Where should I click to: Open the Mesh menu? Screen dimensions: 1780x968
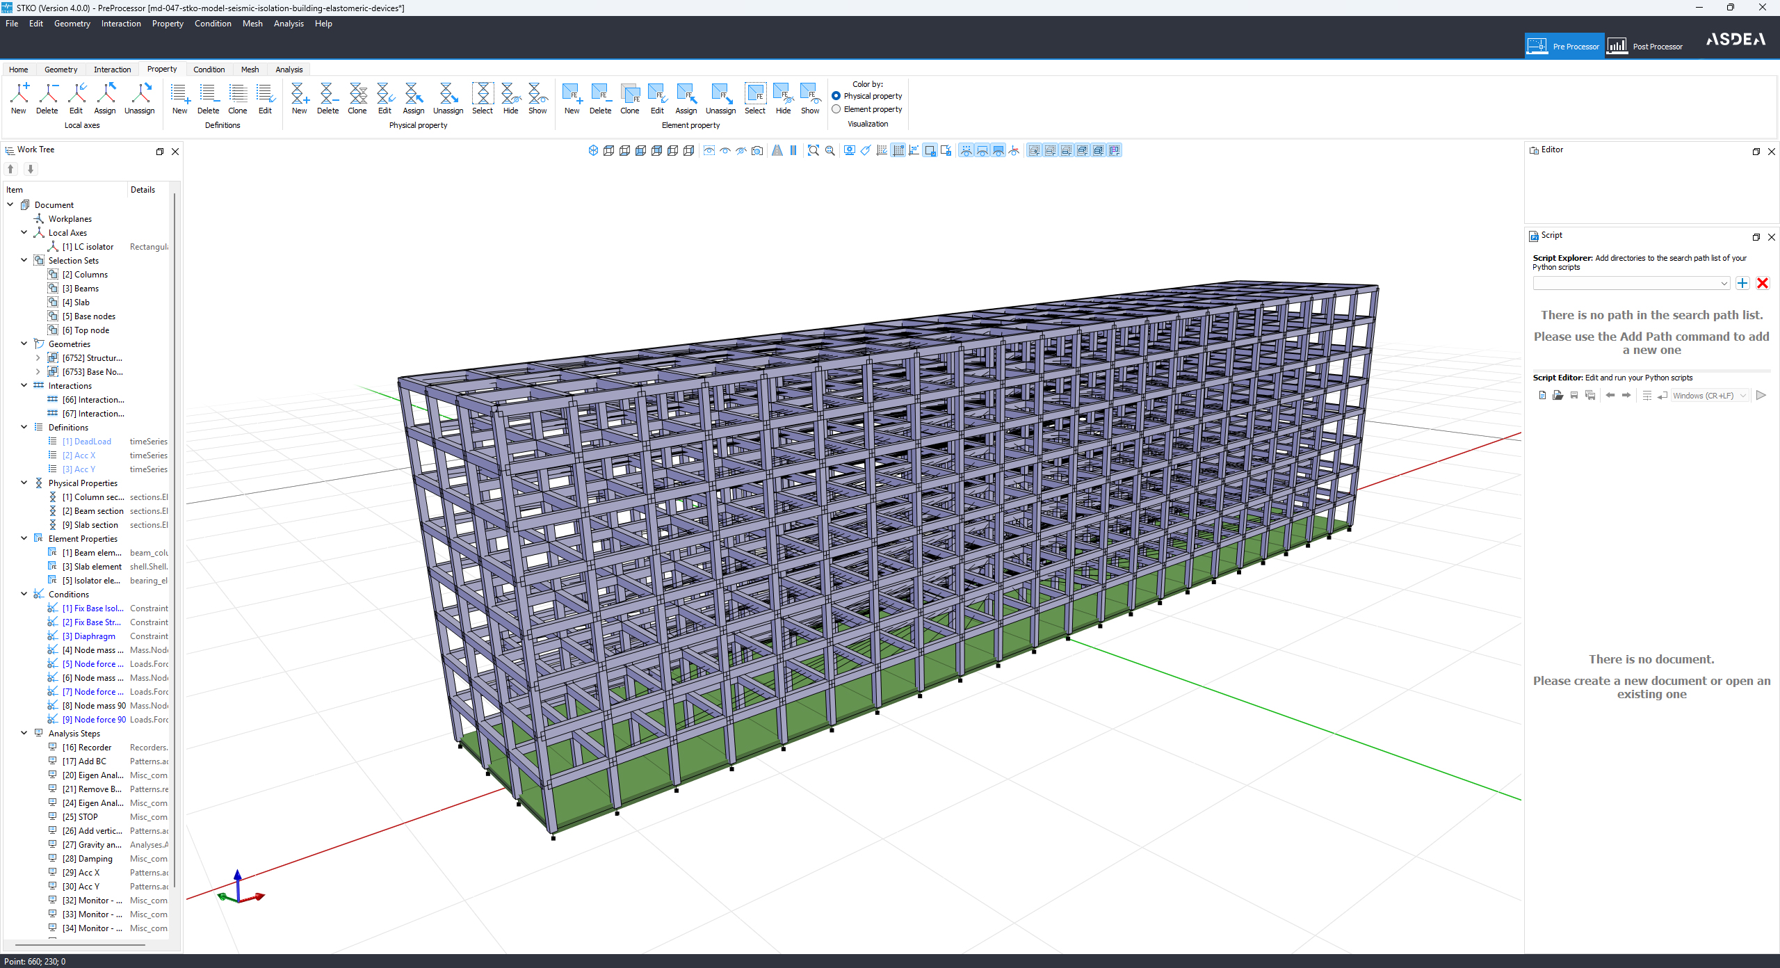[252, 24]
